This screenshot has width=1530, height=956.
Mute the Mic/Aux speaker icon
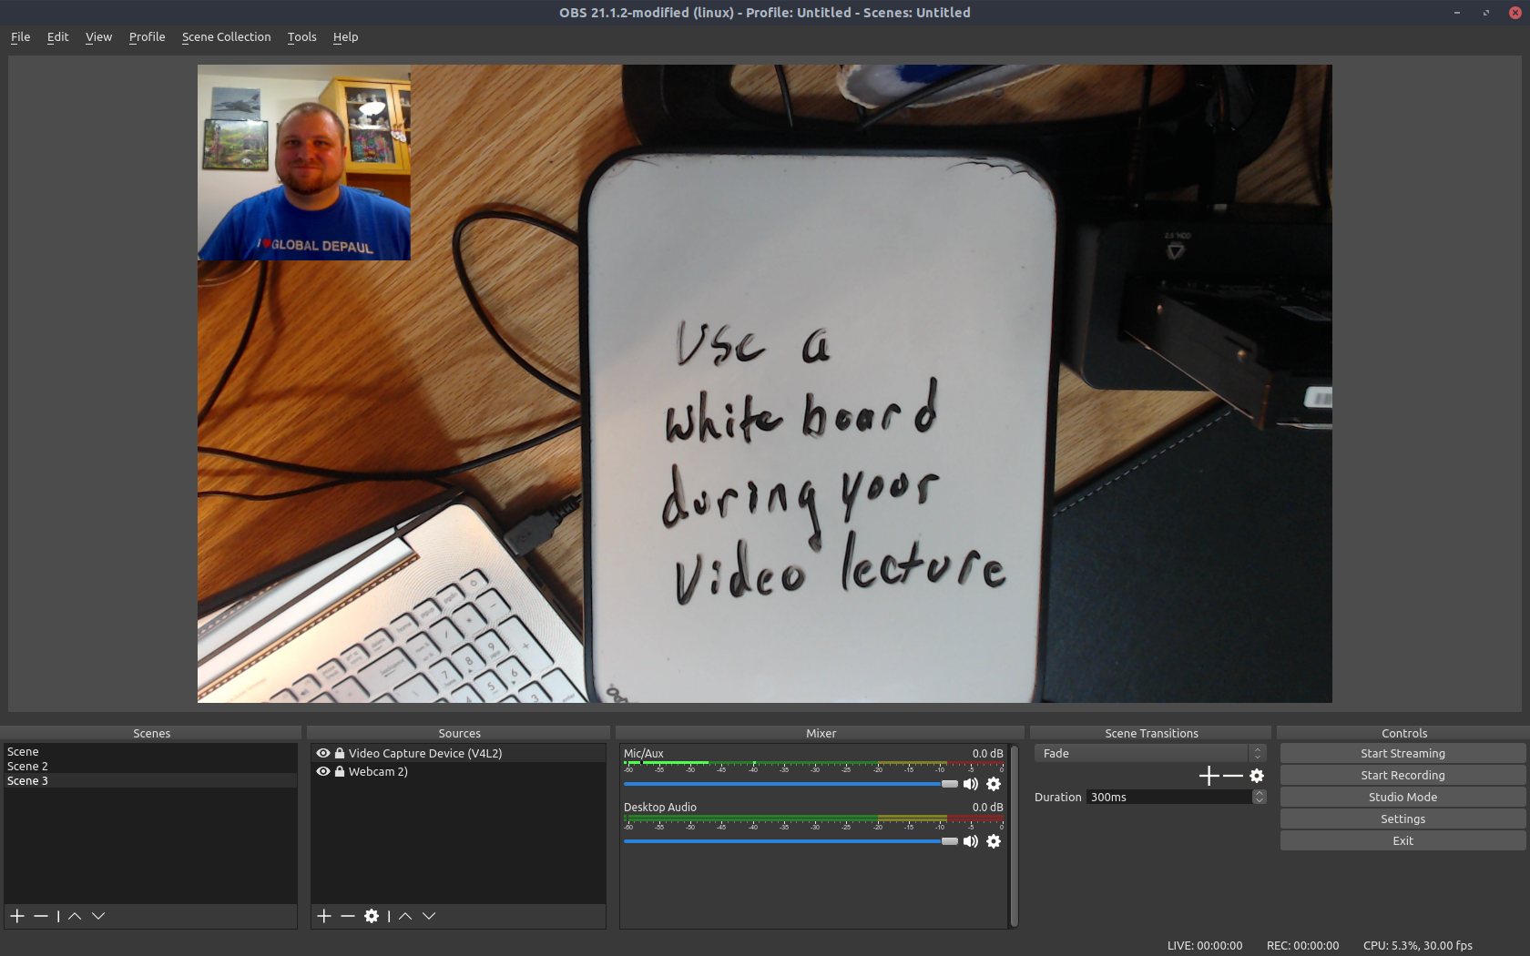coord(971,784)
